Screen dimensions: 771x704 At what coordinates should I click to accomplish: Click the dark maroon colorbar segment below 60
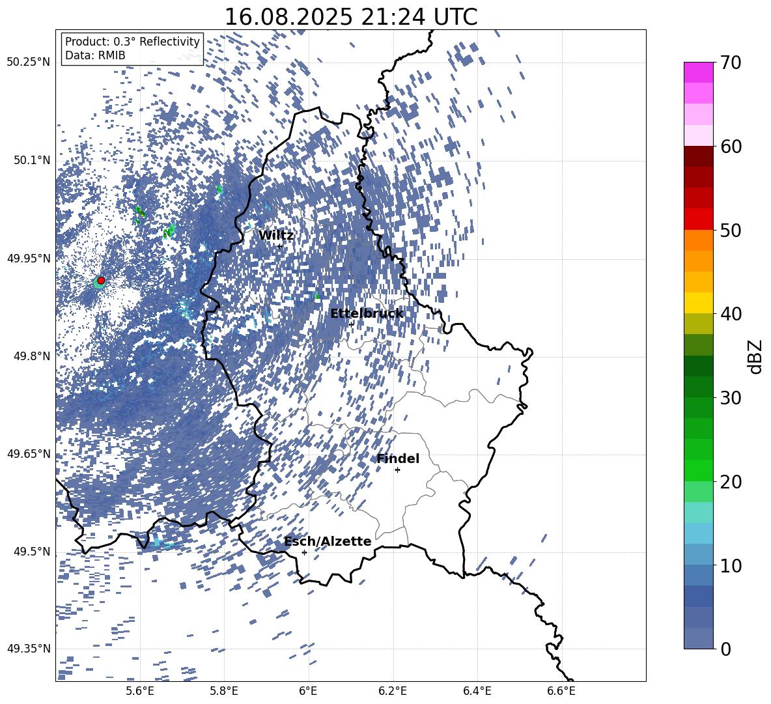[698, 157]
